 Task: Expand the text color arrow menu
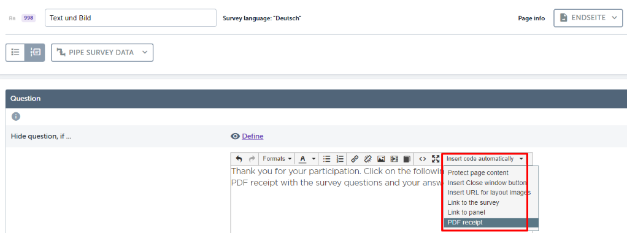click(x=313, y=159)
